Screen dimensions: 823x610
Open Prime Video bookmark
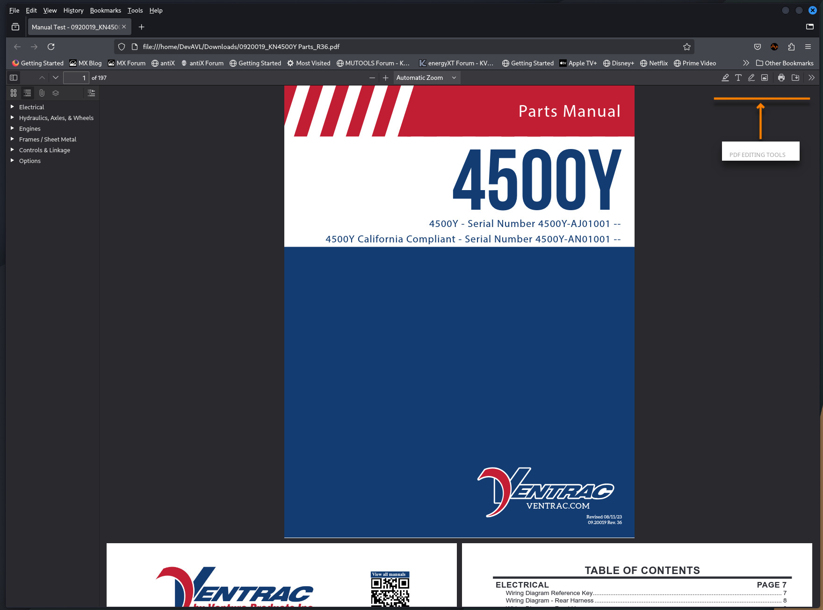pyautogui.click(x=695, y=63)
